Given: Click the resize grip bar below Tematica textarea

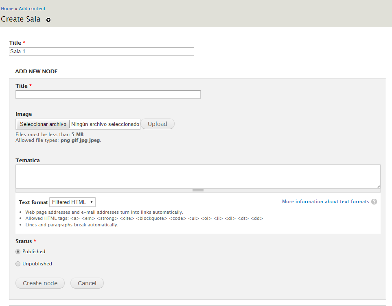Looking at the screenshot, I should pos(198,190).
